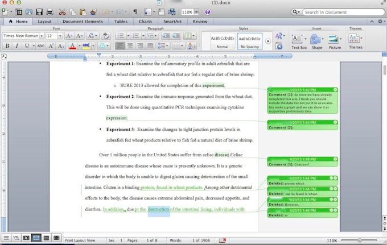
Task: Delete Comment [1] using its close button
Action: click(335, 90)
